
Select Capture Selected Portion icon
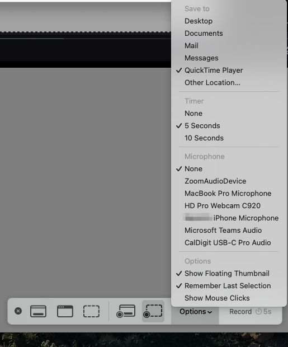pos(91,311)
